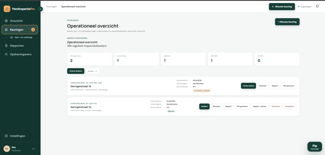The width and height of the screenshot is (325, 155).
Task: Click PDF genereren on the BC-2026-690 dossier
Action: [289, 86]
